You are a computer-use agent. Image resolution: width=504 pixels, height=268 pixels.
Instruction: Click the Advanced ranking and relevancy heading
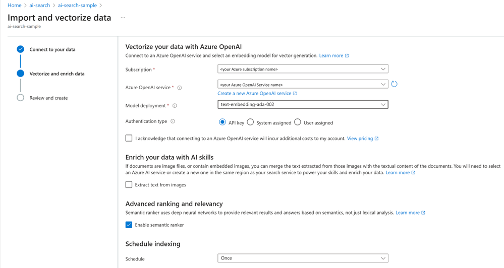coord(174,204)
